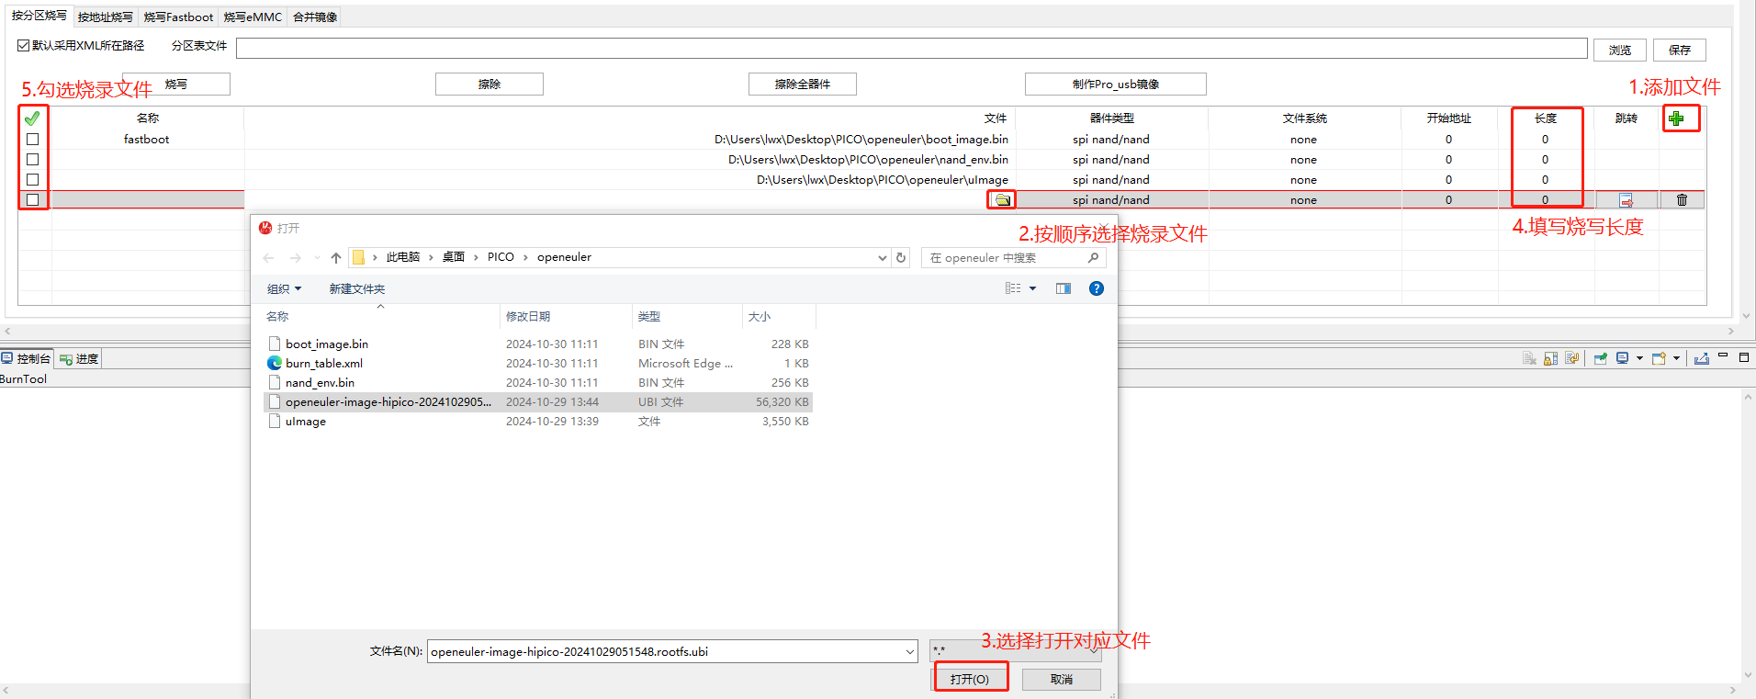Click the green plus add-file icon

pos(1676,118)
